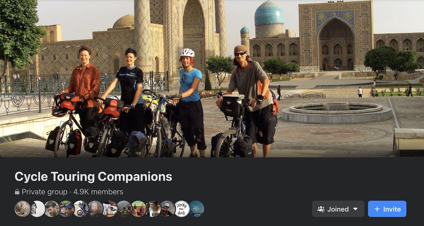Click the people icon on Joined button
This screenshot has width=424, height=226.
(321, 209)
